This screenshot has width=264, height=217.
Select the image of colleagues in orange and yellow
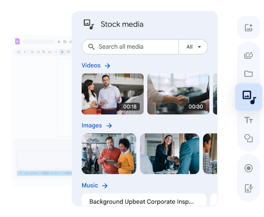click(109, 154)
